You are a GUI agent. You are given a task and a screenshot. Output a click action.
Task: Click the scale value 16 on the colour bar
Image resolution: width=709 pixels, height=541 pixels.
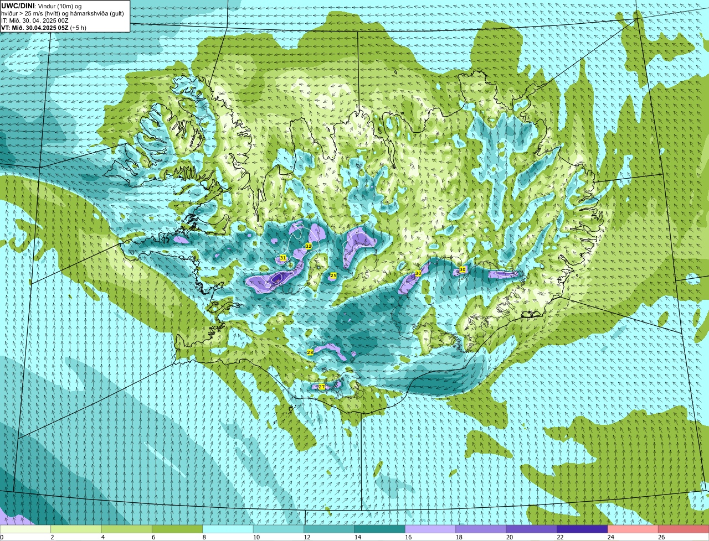408,537
